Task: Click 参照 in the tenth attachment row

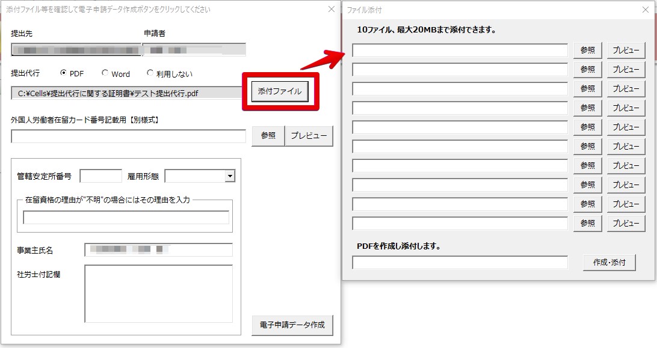Action: (x=587, y=224)
